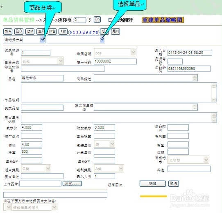Go to first record with |<首 button

52,32
